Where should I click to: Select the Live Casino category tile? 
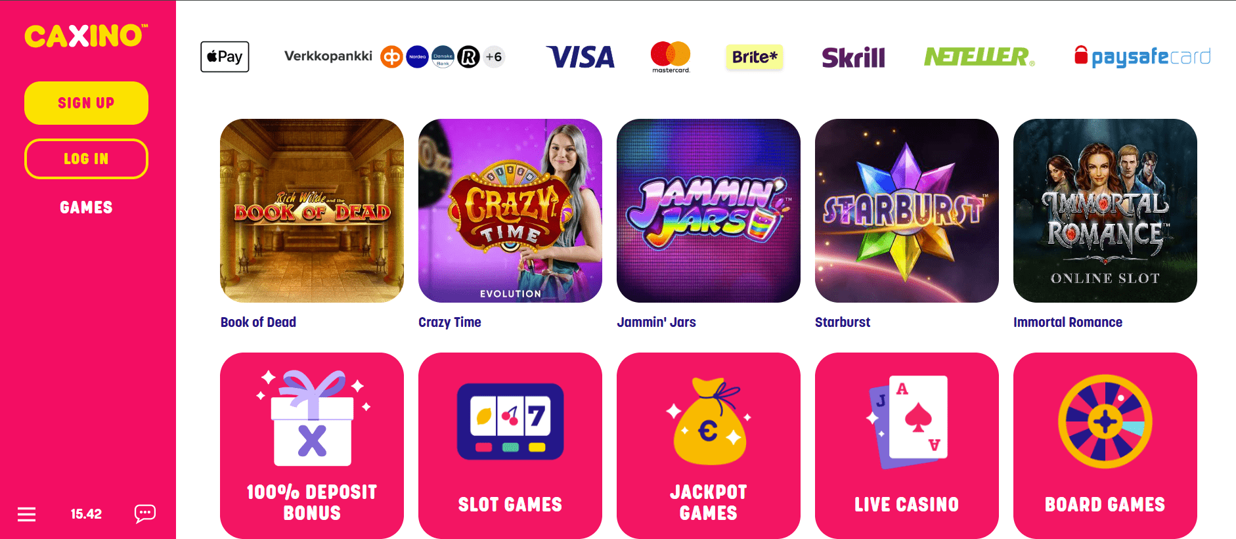[x=907, y=446]
